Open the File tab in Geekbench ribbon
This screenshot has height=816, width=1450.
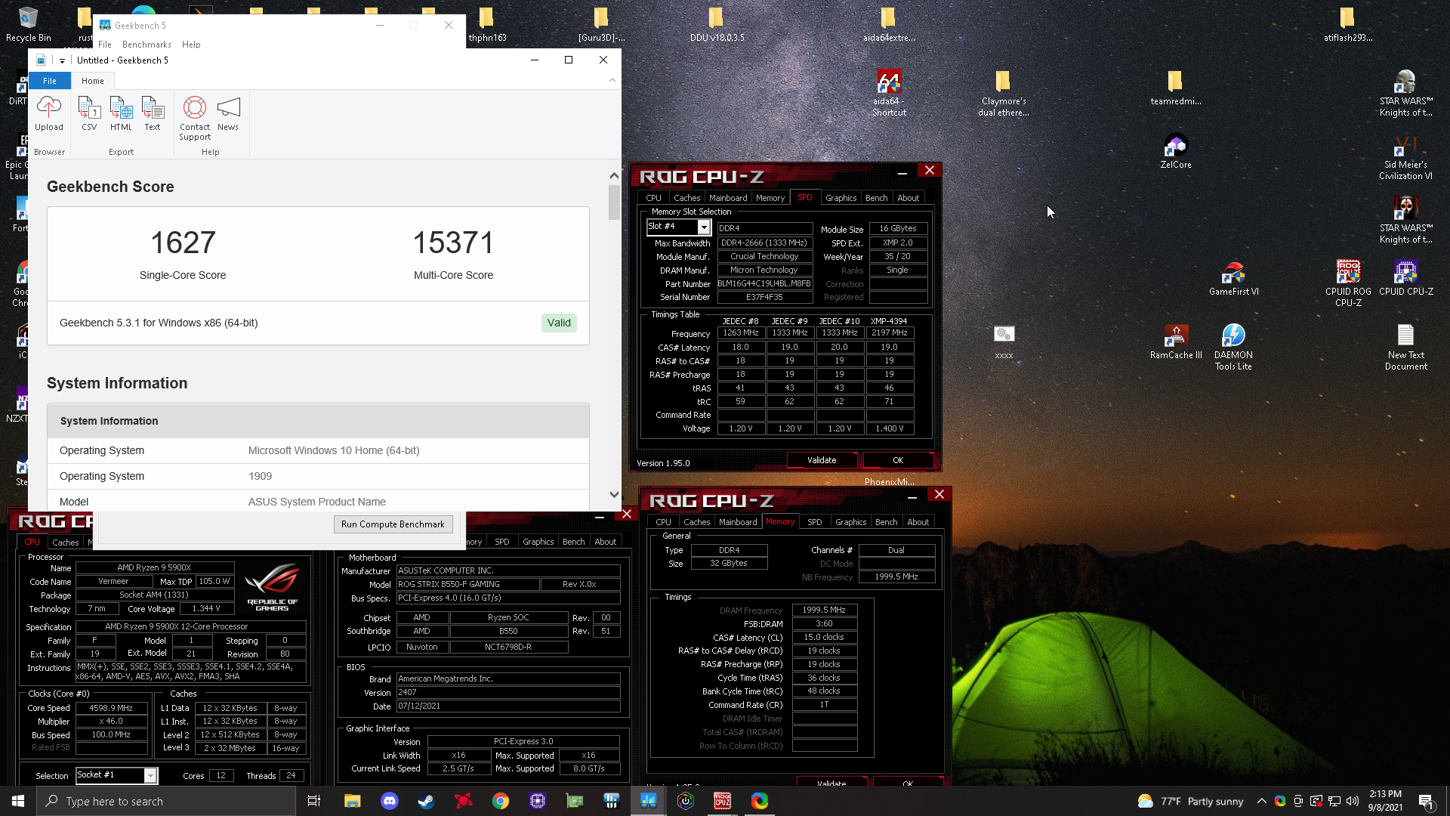(x=50, y=81)
